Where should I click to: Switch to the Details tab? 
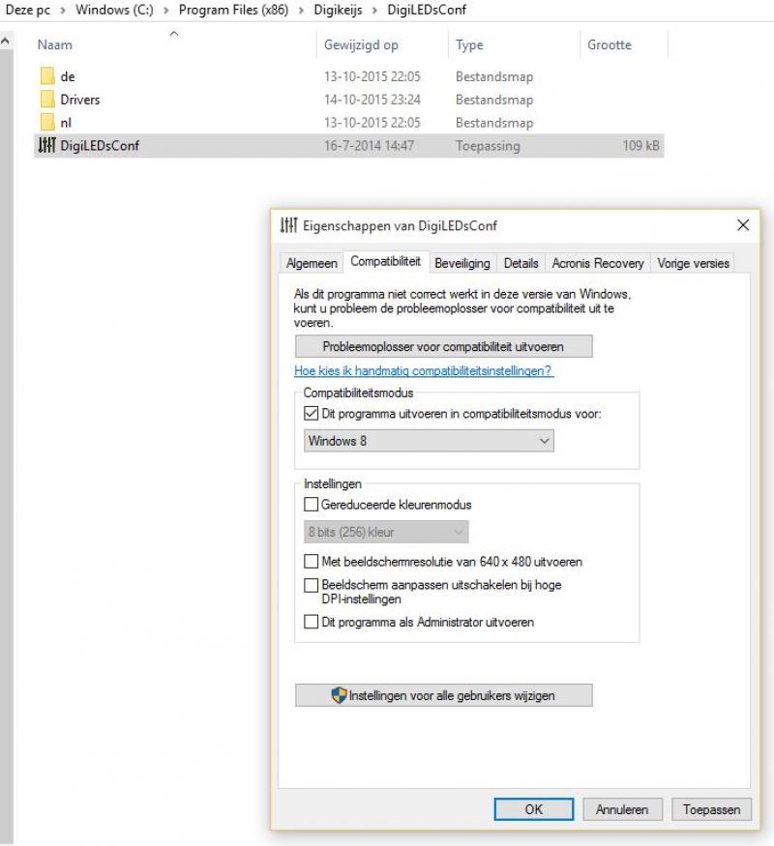(x=521, y=263)
